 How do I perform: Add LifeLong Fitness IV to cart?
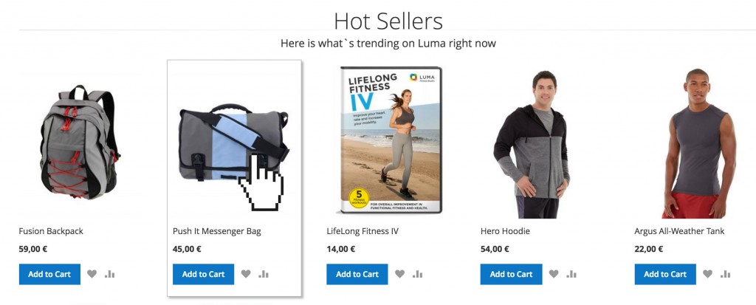point(357,274)
